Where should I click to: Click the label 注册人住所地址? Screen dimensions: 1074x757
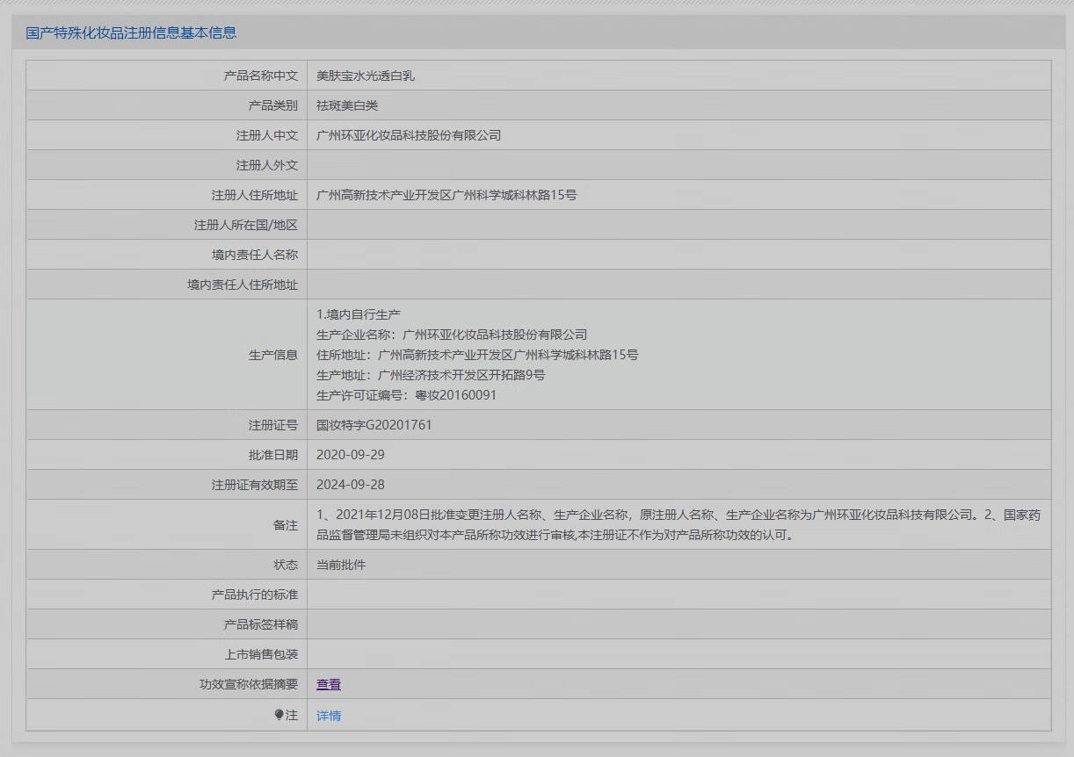(x=255, y=195)
